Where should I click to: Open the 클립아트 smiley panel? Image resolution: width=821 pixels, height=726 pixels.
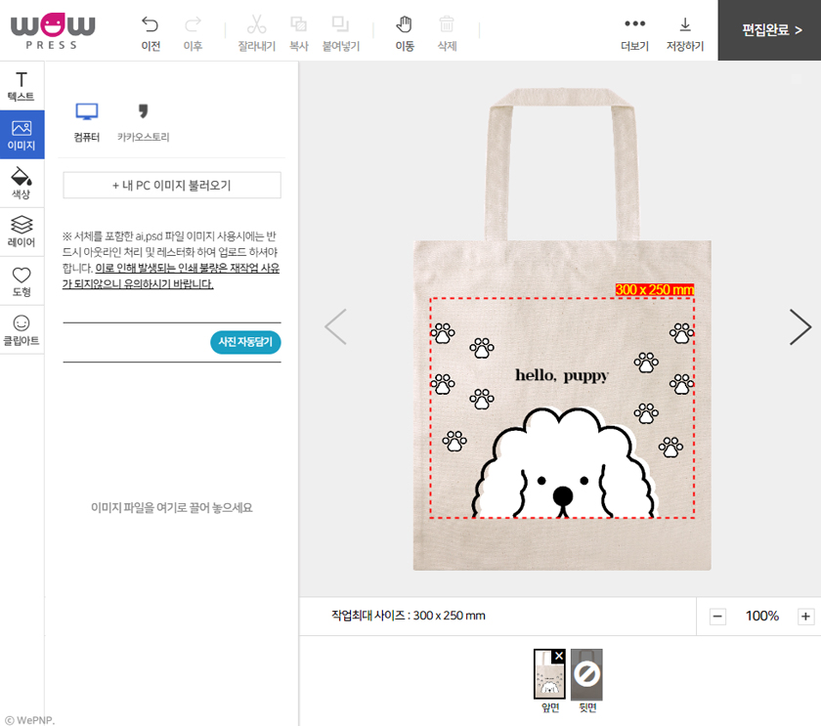coord(22,330)
